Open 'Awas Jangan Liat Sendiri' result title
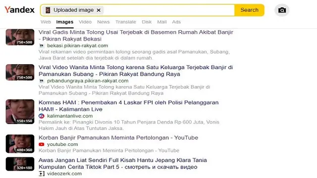 [x=122, y=164]
